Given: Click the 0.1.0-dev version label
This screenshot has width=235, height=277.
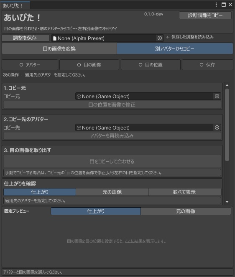Looking at the screenshot, I should coord(153,14).
